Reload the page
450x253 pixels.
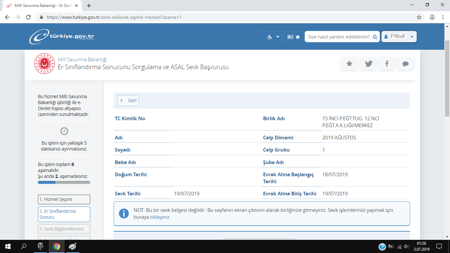click(x=28, y=17)
